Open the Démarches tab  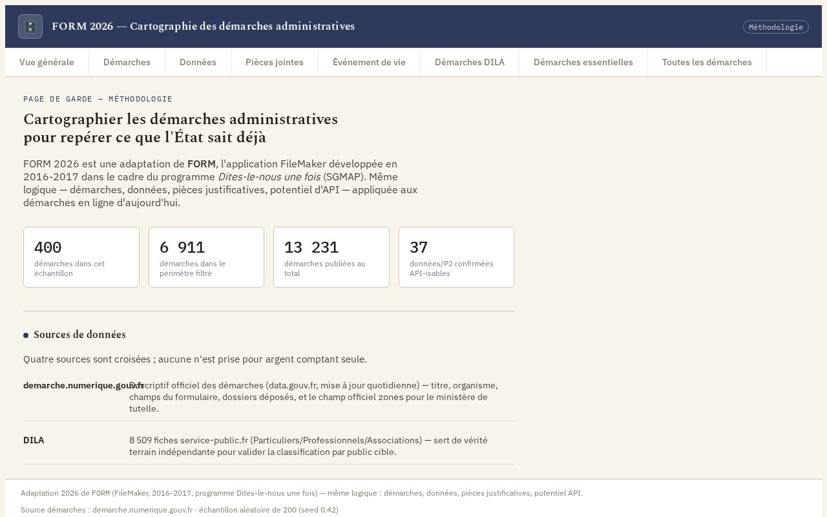click(127, 62)
